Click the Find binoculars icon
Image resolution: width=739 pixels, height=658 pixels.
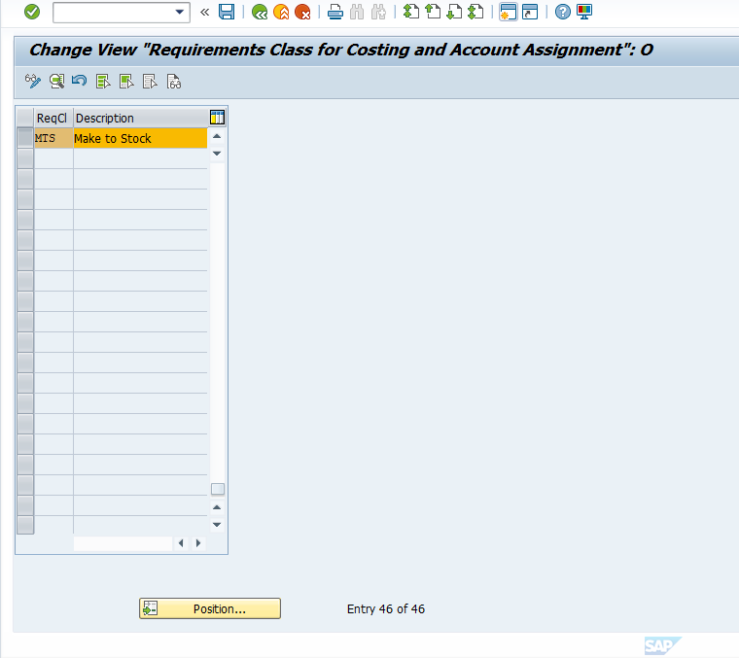[357, 12]
